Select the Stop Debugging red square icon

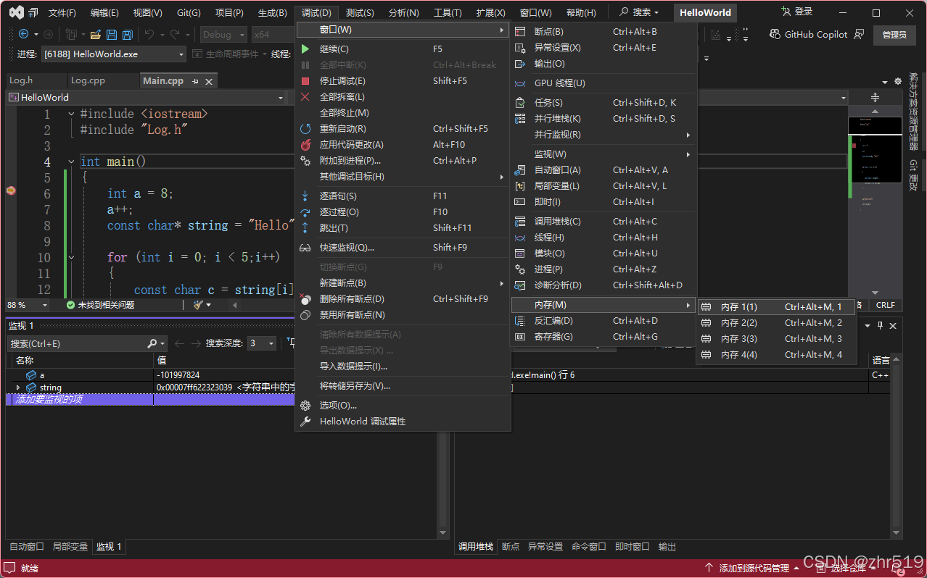[x=305, y=80]
